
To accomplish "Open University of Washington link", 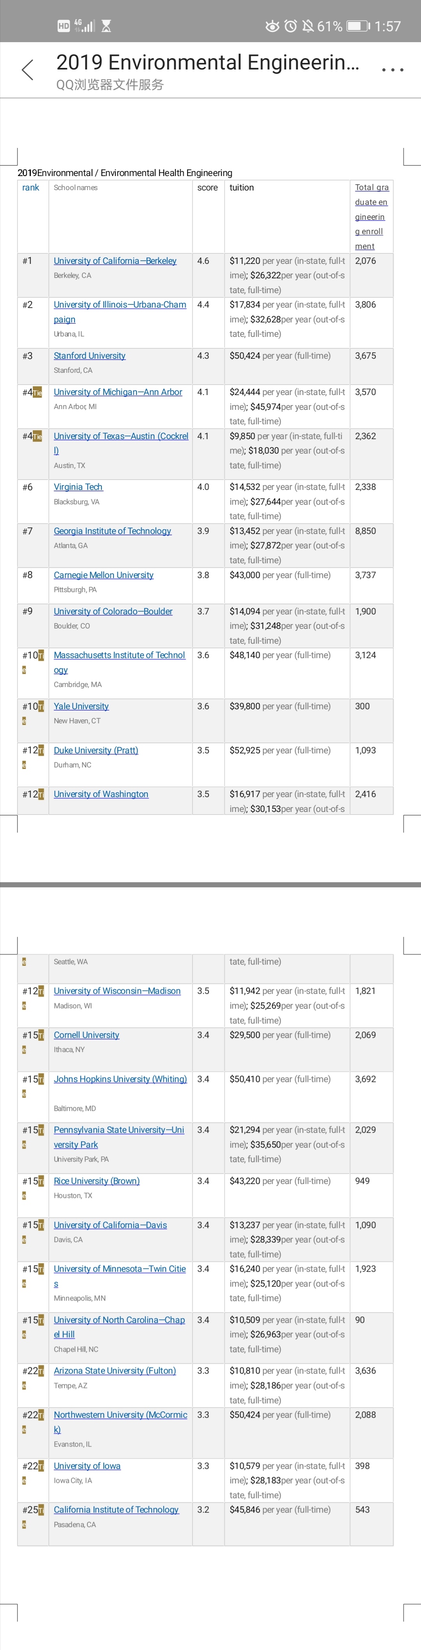I will click(x=101, y=794).
